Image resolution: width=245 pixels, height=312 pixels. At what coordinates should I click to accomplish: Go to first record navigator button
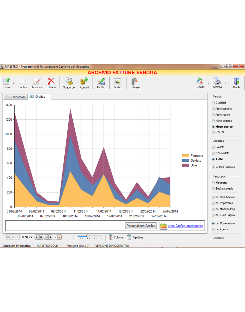8,237
